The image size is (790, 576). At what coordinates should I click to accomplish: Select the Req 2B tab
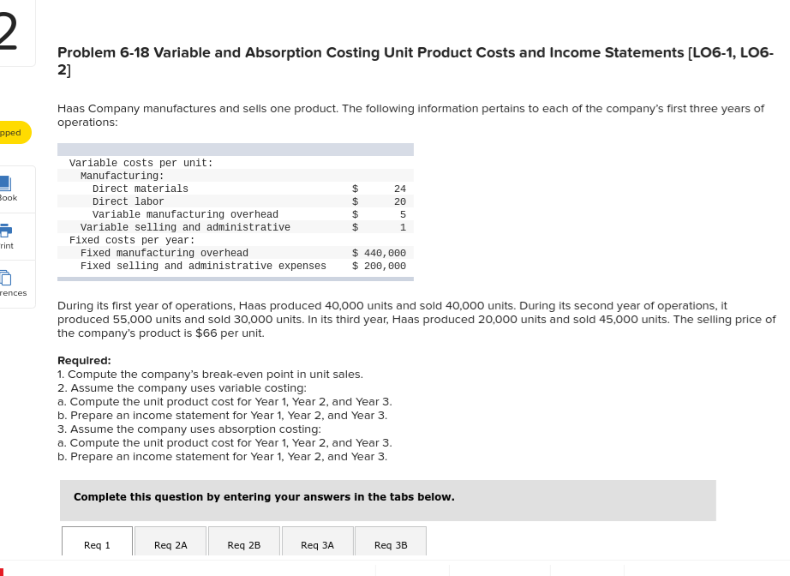pos(243,544)
